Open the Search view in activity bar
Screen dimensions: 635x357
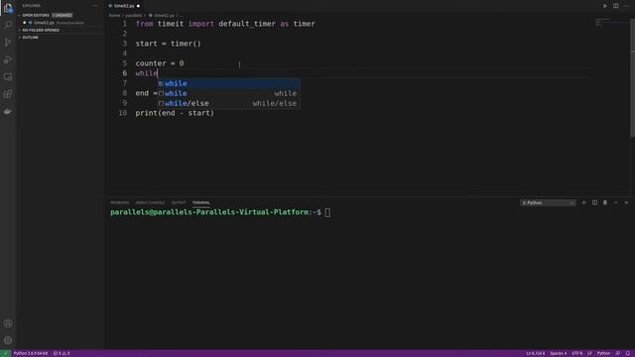[x=8, y=25]
